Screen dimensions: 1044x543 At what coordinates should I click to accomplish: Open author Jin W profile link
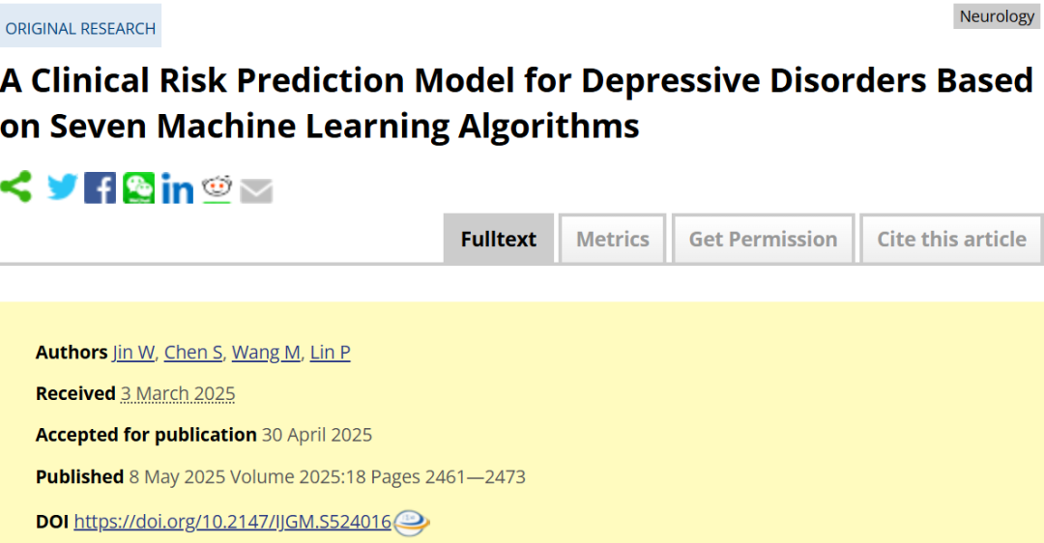point(133,352)
